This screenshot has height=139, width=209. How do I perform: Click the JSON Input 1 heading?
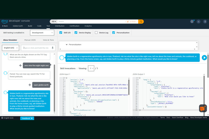tap(65, 74)
